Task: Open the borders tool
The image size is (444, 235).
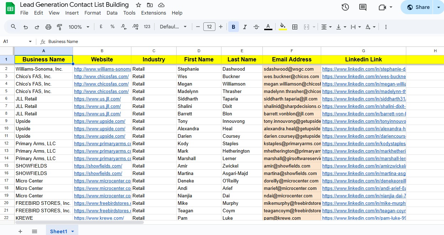Action: [295, 27]
